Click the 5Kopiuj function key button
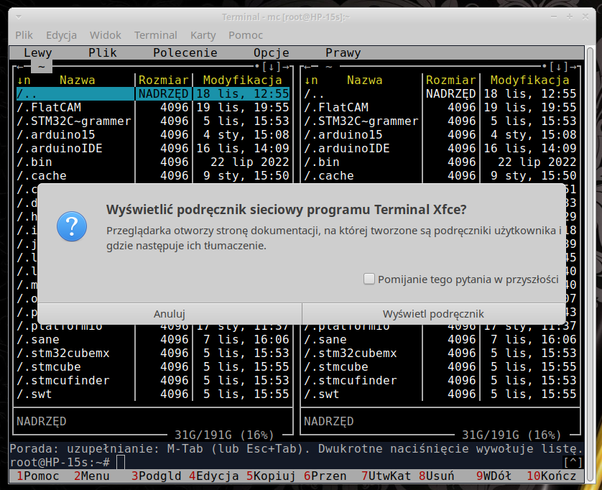Viewport: 602px width, 490px height. tap(271, 476)
